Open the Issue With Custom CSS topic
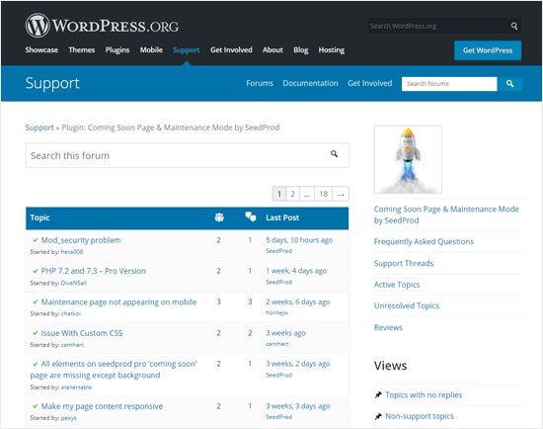This screenshot has width=543, height=429. pos(82,333)
